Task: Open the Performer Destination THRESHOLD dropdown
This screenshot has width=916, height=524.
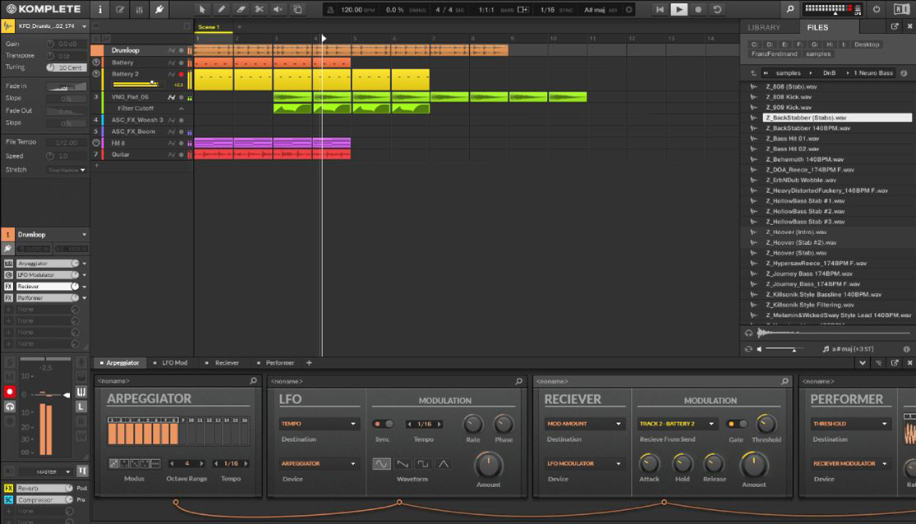Action: coord(850,424)
